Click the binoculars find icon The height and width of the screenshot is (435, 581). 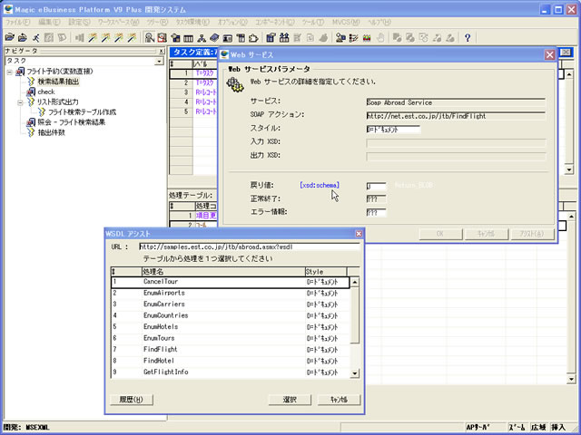click(x=284, y=37)
